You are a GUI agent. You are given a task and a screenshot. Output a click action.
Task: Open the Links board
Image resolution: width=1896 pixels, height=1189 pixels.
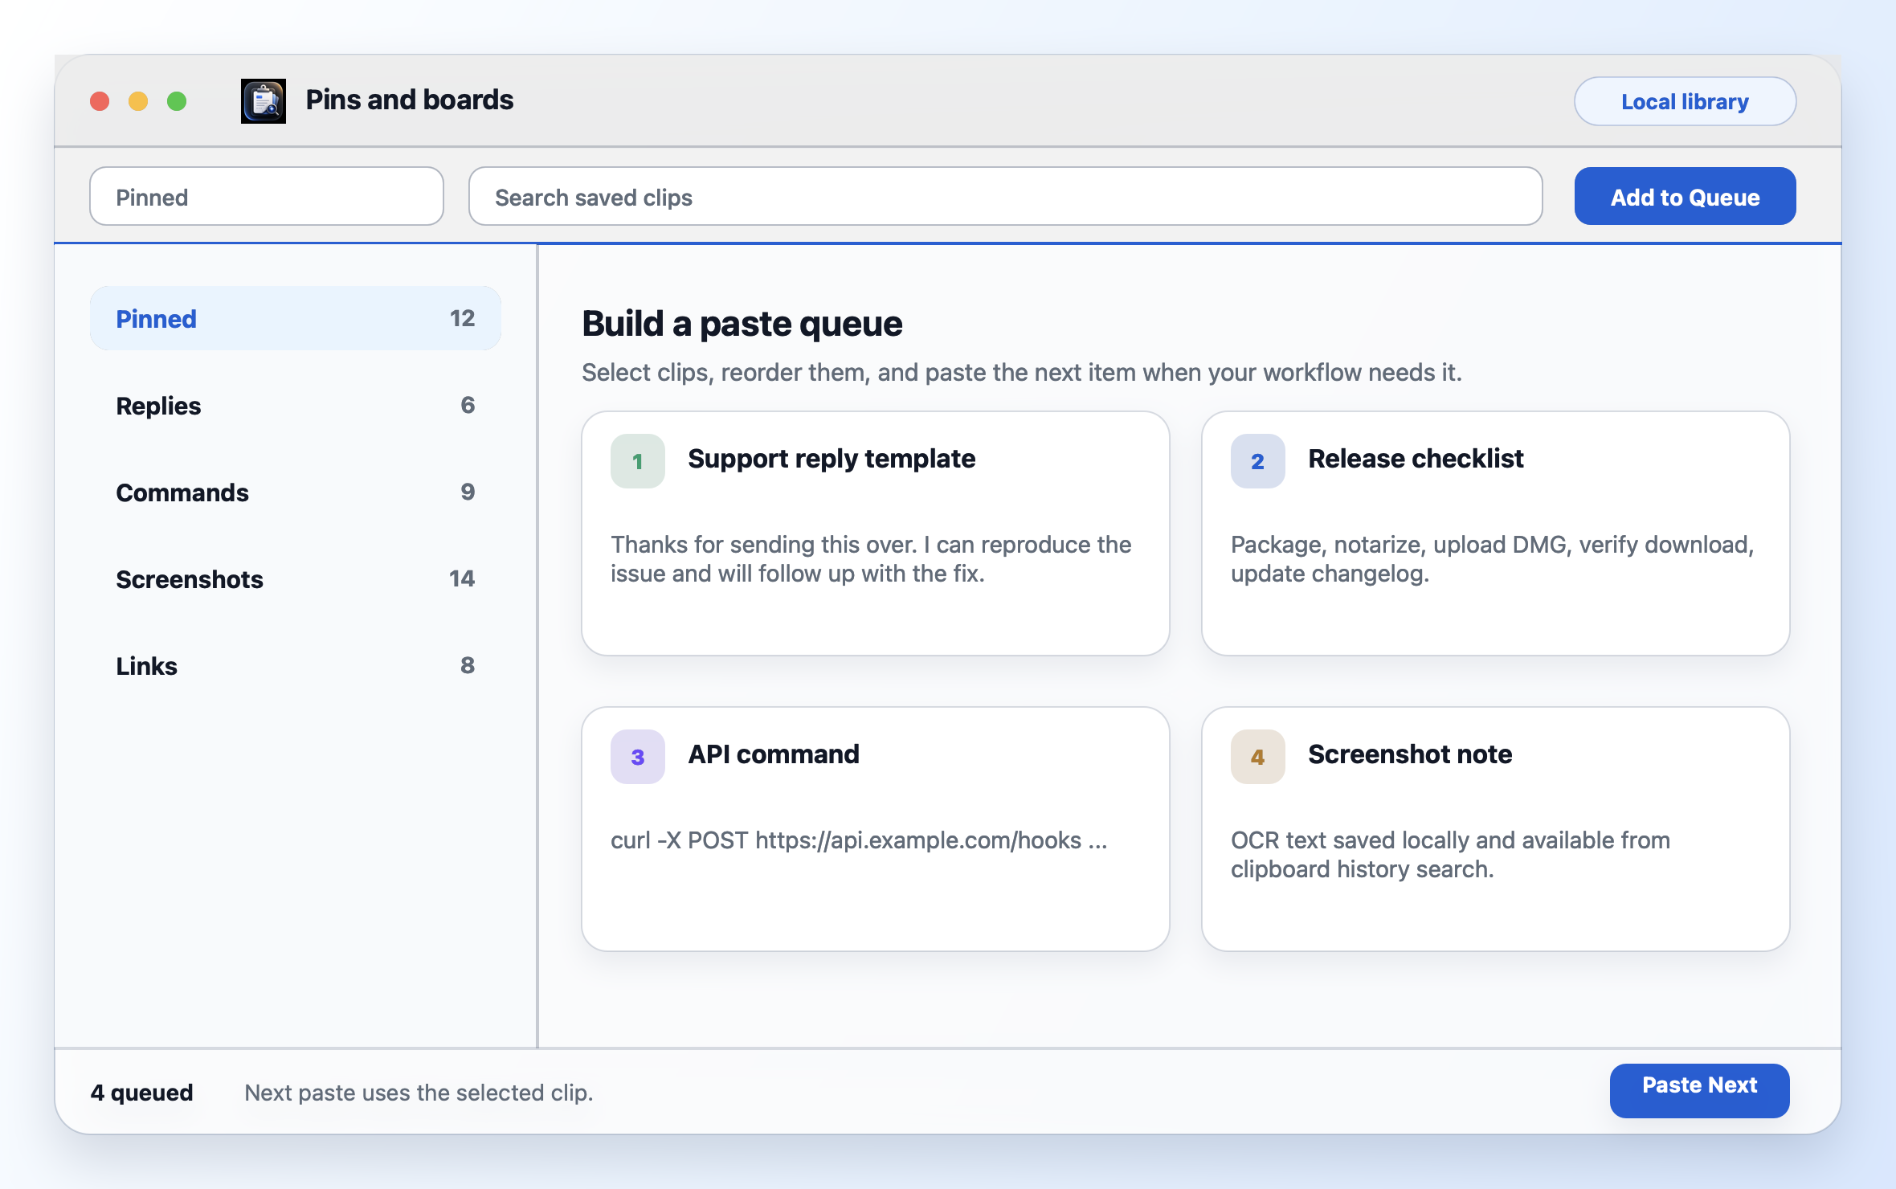coord(296,665)
